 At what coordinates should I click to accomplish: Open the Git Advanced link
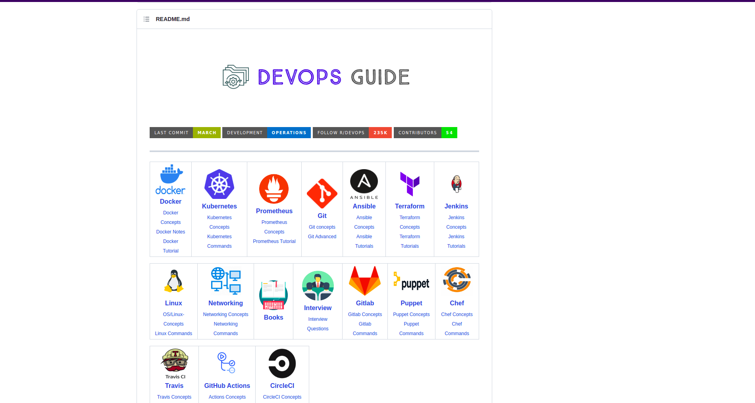[x=322, y=237]
